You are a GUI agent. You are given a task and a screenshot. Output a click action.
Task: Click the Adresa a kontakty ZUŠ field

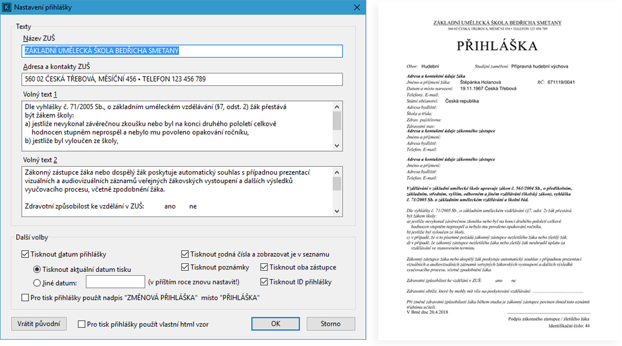click(182, 80)
